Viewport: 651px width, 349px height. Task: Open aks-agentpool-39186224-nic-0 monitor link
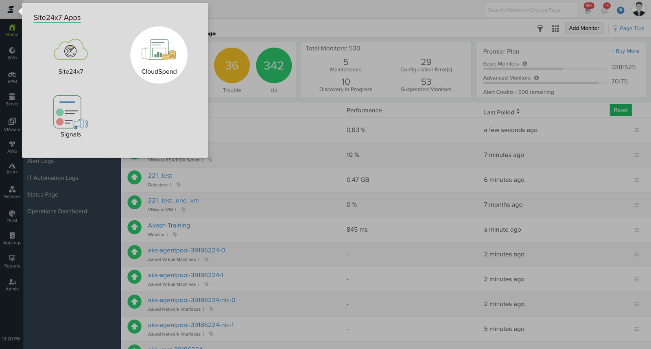click(x=192, y=300)
